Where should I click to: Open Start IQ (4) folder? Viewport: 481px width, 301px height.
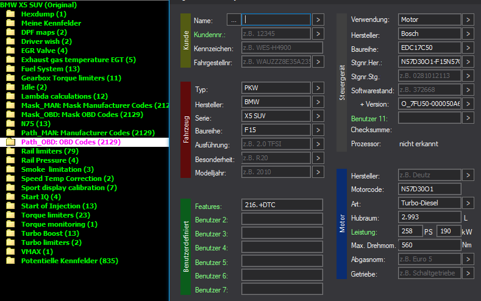click(41, 197)
